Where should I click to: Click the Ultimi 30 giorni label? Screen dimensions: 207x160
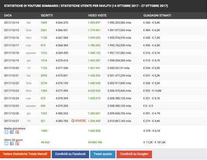14,140
